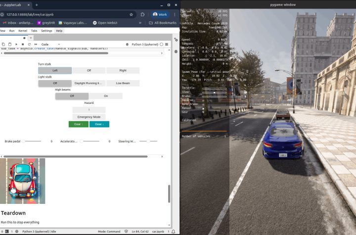
Task: Set turn stalk to Right
Action: tap(123, 71)
